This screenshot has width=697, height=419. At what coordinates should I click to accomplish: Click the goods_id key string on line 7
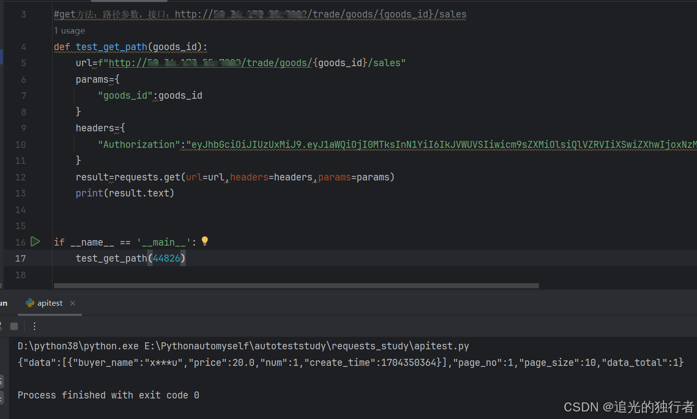click(x=124, y=95)
